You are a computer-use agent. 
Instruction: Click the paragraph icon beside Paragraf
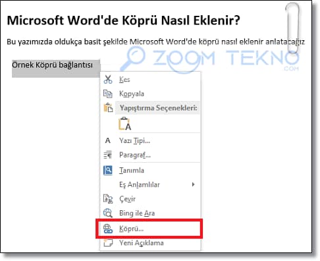pos(108,155)
